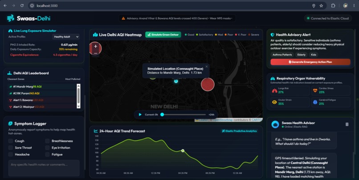Check the Sore Throat symptom box

pyautogui.click(x=11, y=148)
